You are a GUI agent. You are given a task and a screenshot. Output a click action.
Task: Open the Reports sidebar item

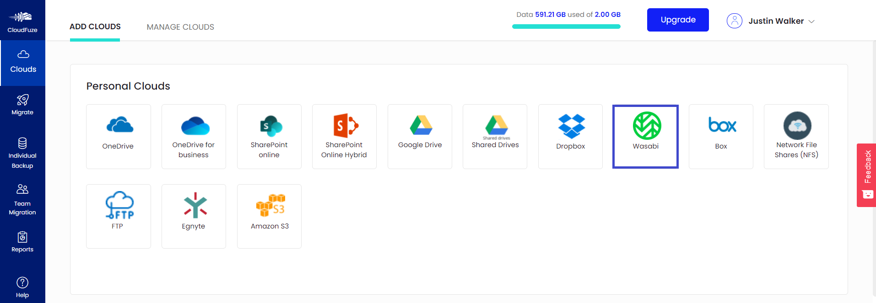point(22,242)
